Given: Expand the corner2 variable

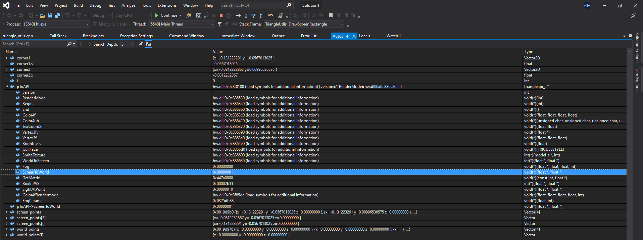Looking at the screenshot, I should pos(7,69).
